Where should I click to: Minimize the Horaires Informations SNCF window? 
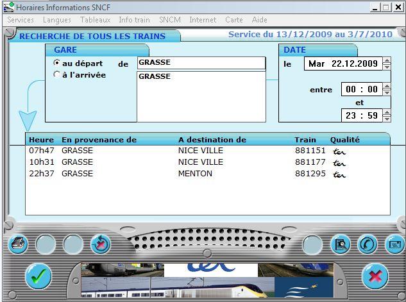pyautogui.click(x=375, y=8)
